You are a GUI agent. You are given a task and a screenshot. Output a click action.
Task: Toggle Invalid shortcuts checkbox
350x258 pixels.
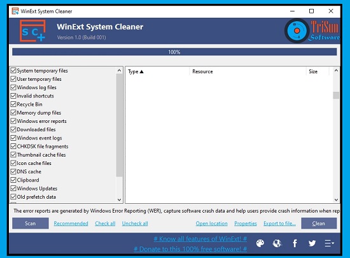(x=13, y=96)
